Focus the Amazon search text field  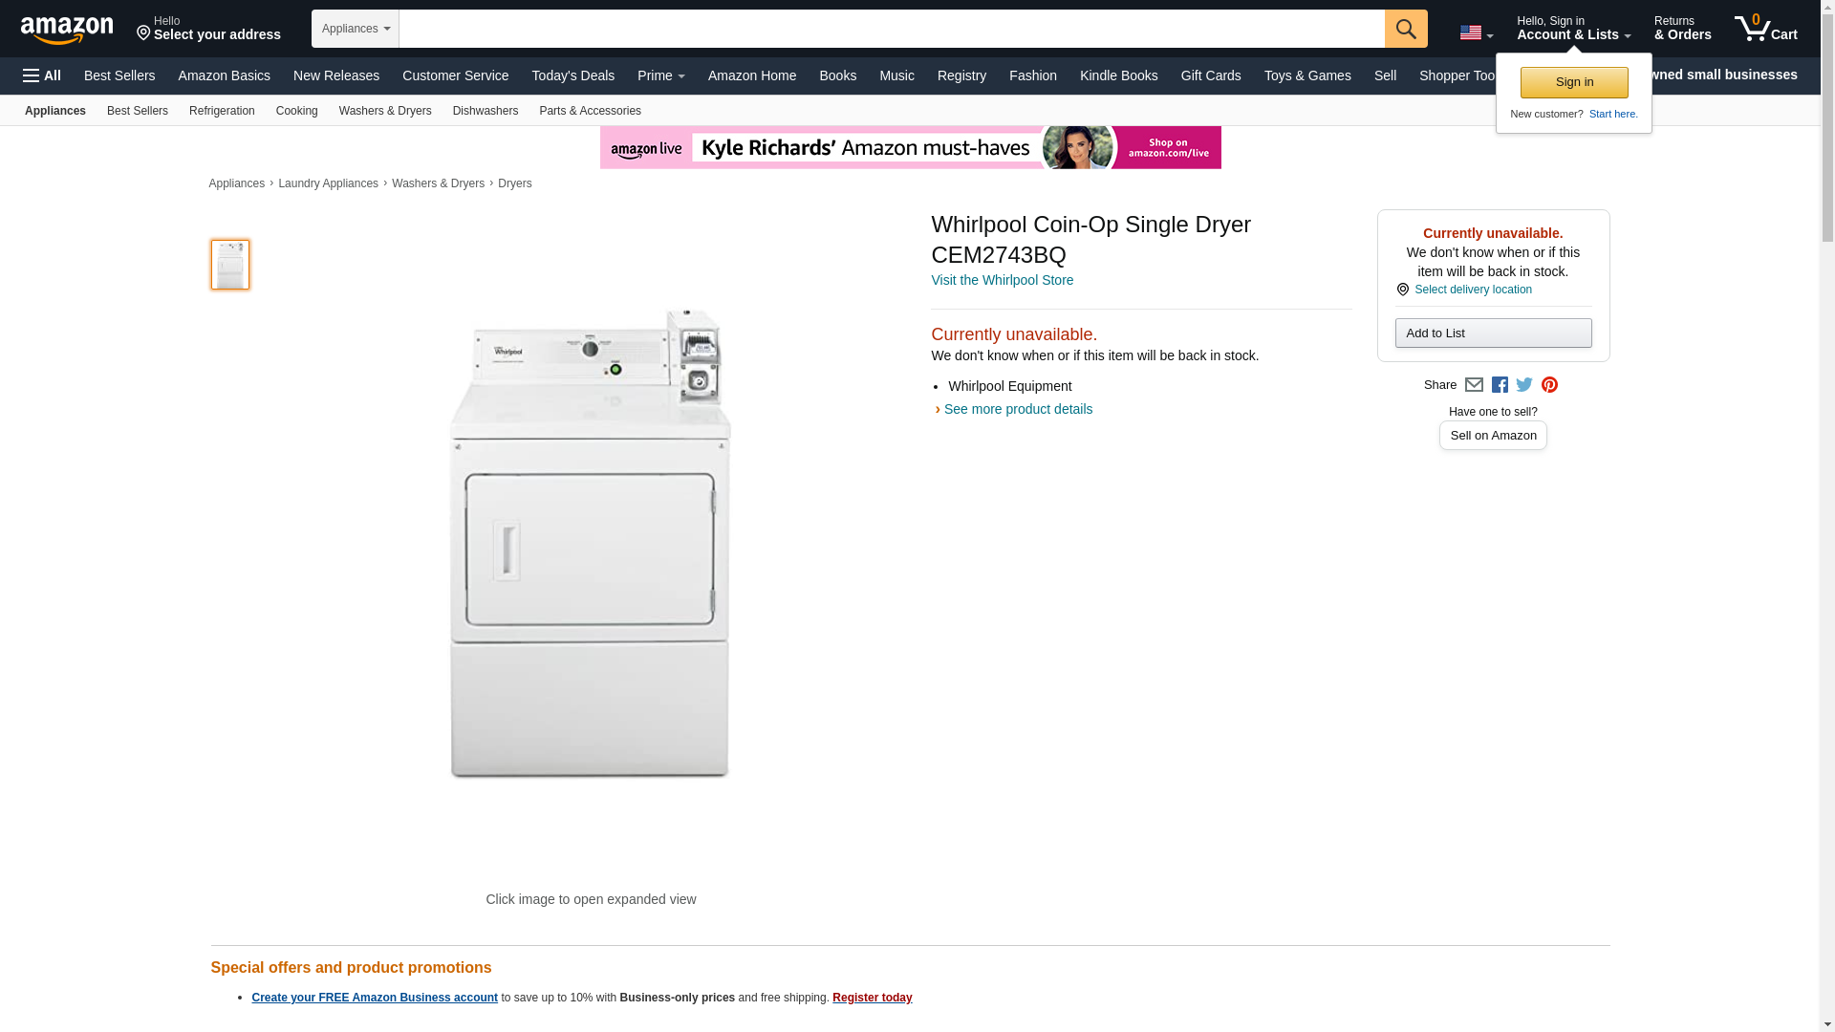click(891, 29)
